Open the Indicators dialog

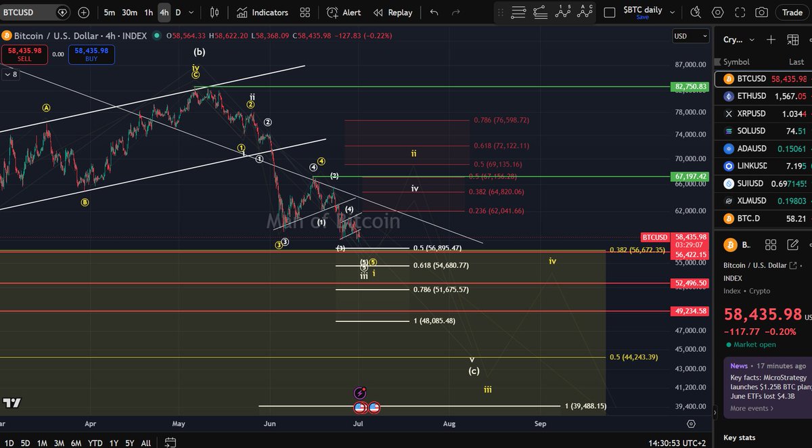tap(263, 12)
